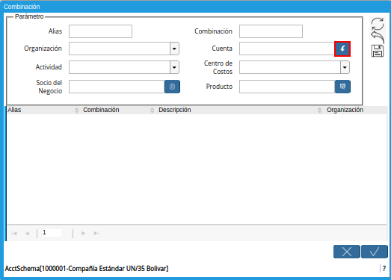The width and height of the screenshot is (391, 280).
Task: Confirm with the checkmark button
Action: [375, 252]
